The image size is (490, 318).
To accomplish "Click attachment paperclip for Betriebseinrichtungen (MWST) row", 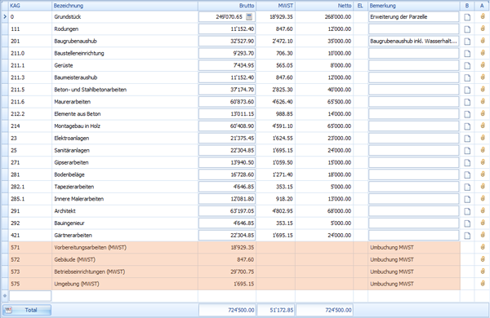I will click(483, 272).
